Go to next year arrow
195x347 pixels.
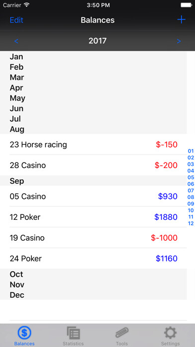pos(179,41)
